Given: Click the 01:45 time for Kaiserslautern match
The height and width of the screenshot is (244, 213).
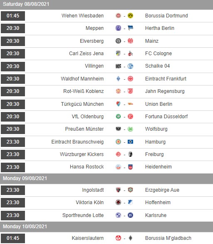Looking at the screenshot, I should [13, 238].
